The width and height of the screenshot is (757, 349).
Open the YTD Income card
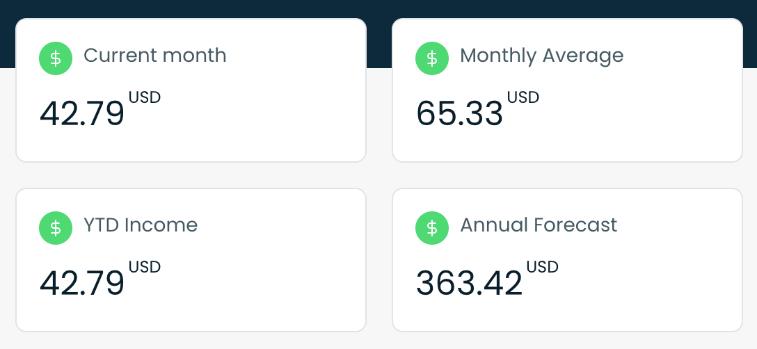191,260
